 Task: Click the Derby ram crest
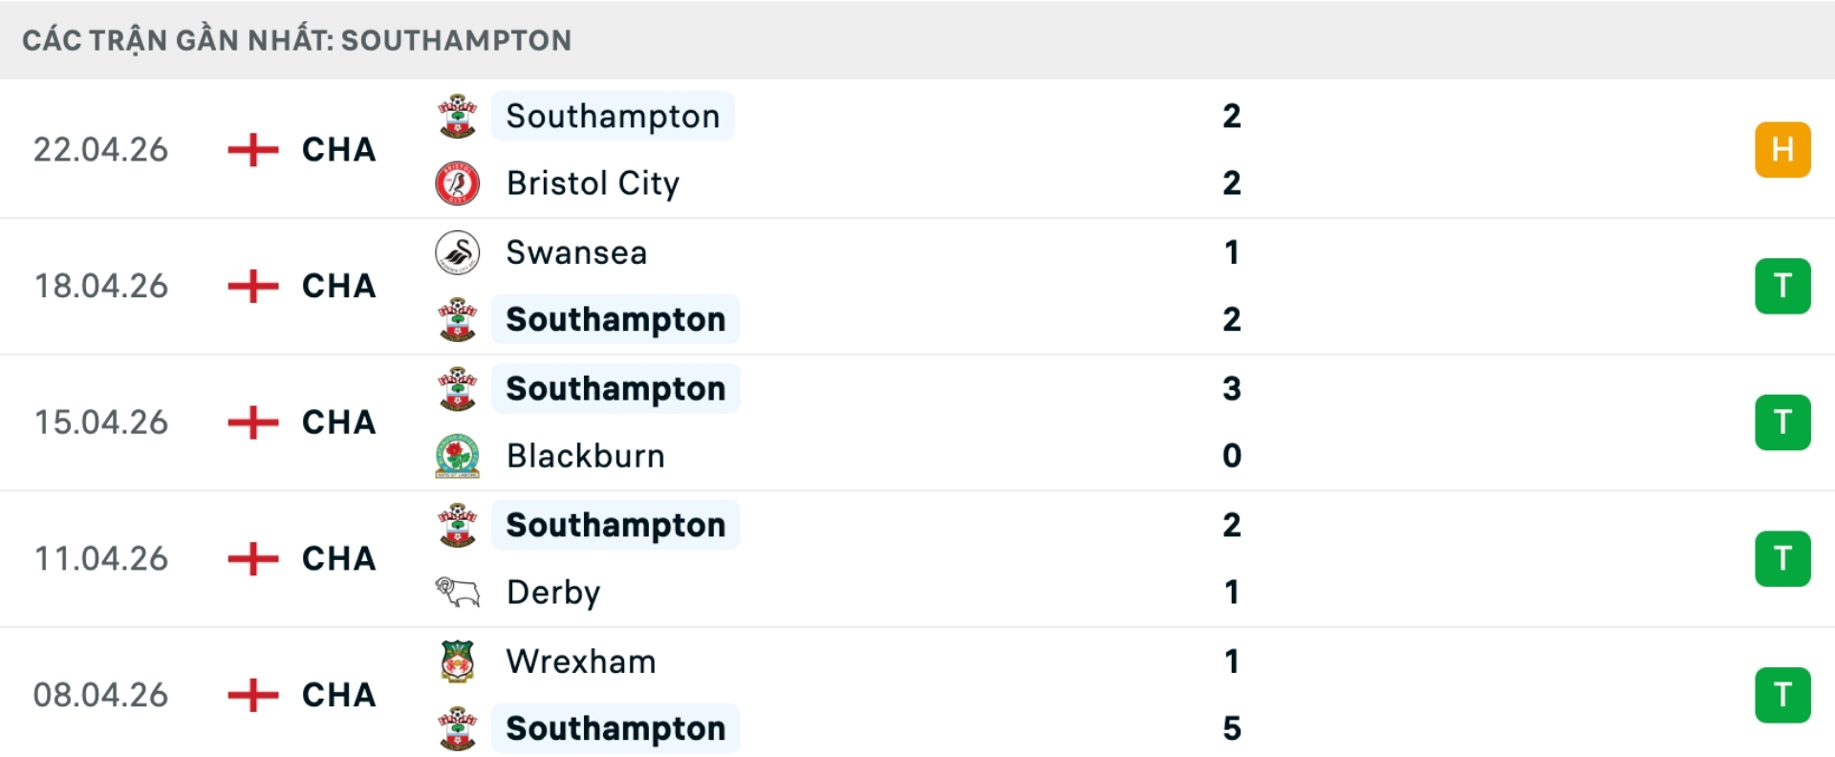(457, 593)
